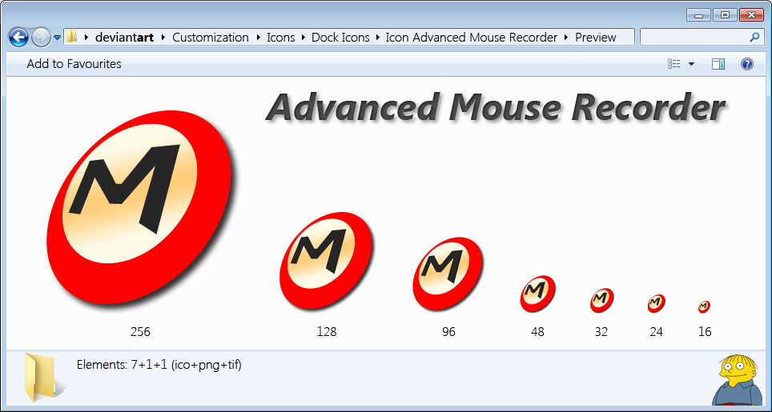This screenshot has width=772, height=412.
Task: Expand the arrow before Dock Icons
Action: (x=302, y=38)
